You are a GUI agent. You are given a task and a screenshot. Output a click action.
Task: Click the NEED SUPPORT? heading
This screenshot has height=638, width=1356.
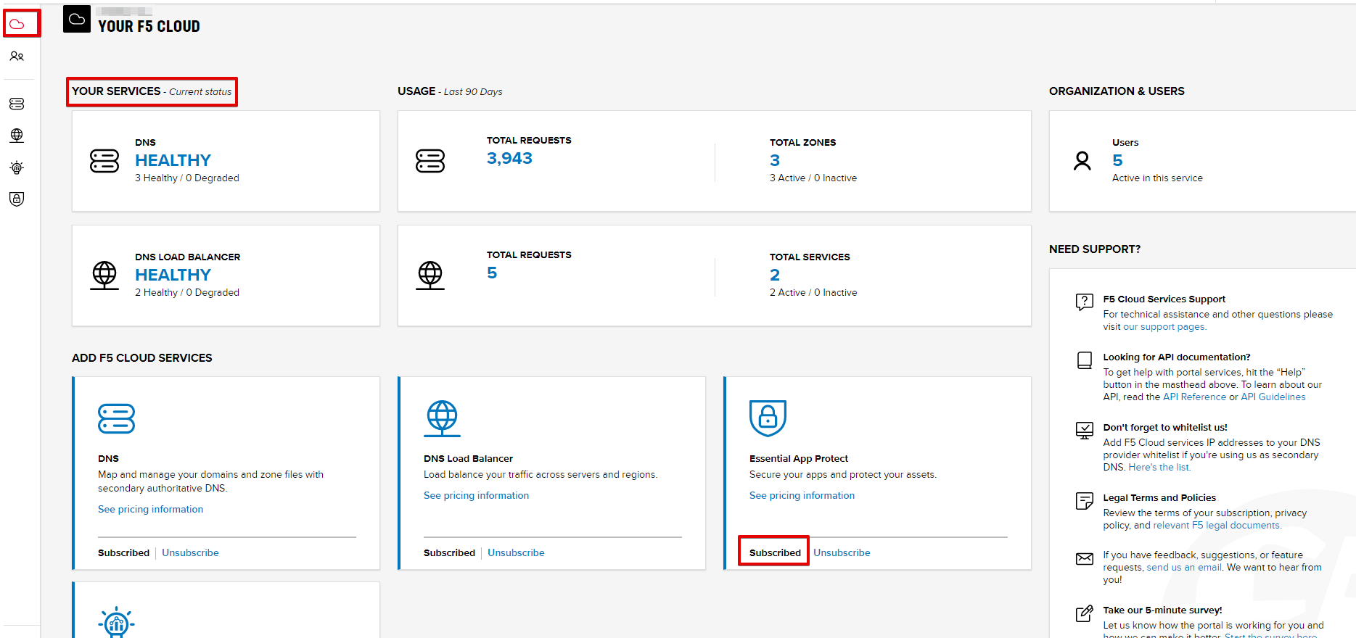[1095, 249]
